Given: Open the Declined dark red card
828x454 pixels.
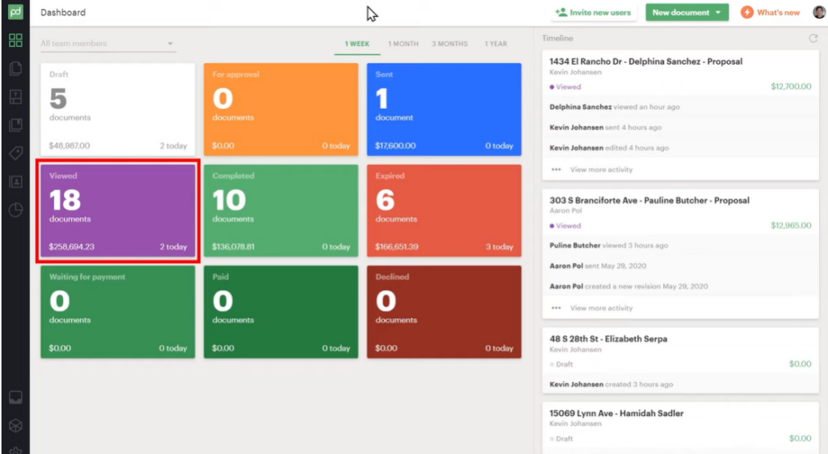Looking at the screenshot, I should pyautogui.click(x=444, y=312).
